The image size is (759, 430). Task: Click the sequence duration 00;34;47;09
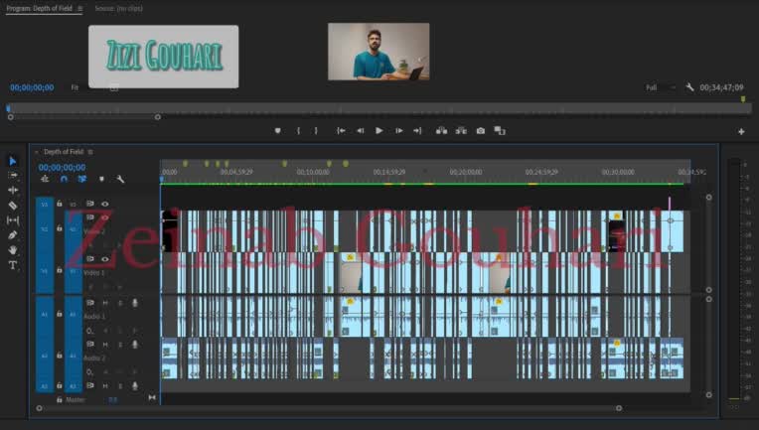tap(721, 87)
